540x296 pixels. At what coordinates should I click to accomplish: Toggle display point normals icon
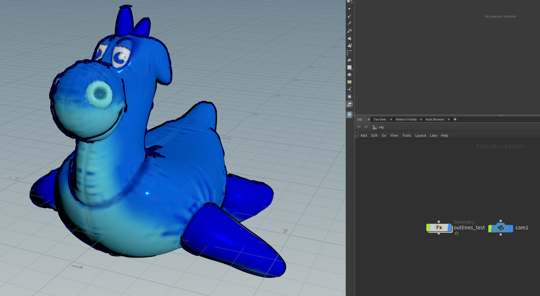349,16
